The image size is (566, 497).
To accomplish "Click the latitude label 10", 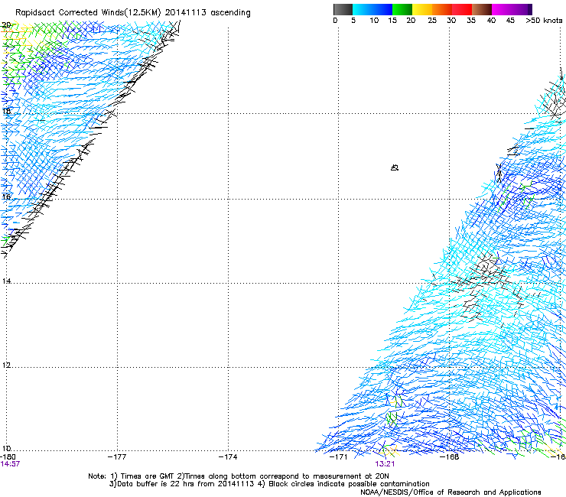I will [x=6, y=449].
